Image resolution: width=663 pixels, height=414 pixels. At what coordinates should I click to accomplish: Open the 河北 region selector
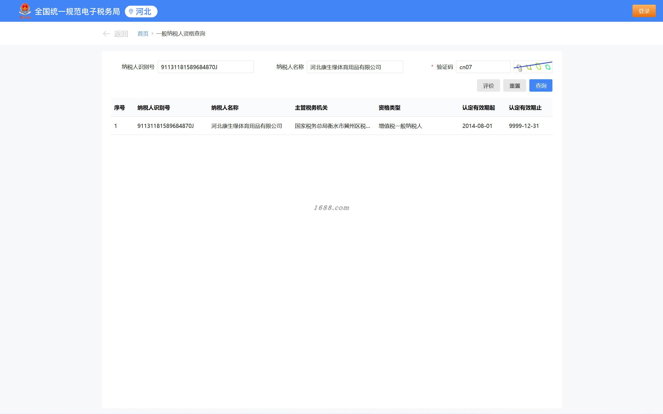[x=141, y=11]
